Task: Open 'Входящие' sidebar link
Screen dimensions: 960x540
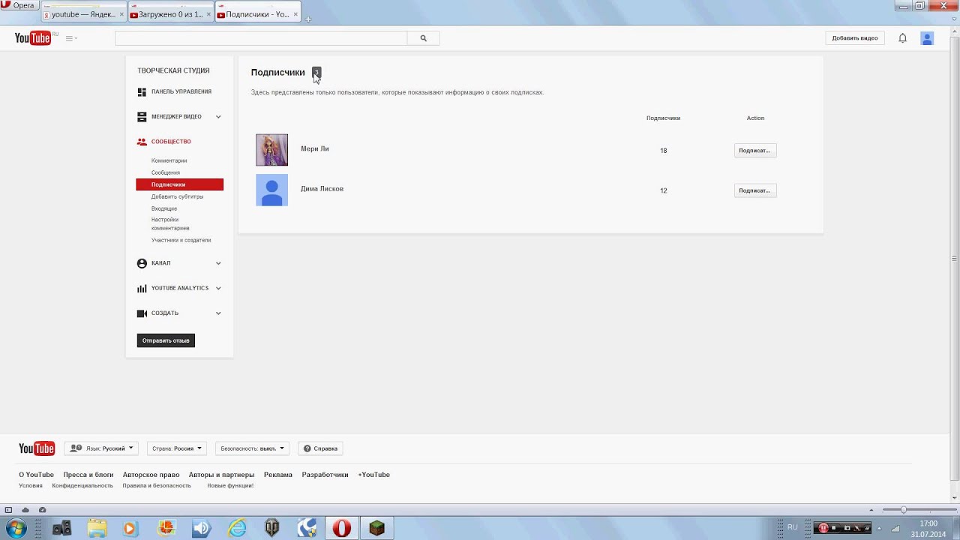Action: tap(164, 208)
